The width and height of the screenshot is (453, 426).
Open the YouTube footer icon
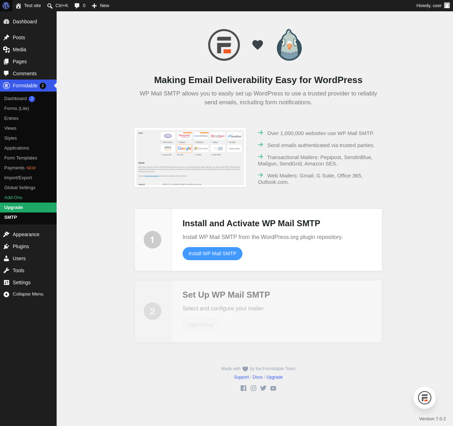273,388
